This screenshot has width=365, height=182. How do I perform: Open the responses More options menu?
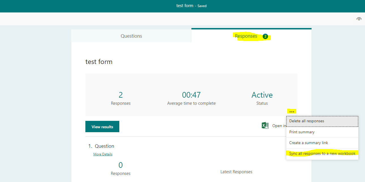292,111
